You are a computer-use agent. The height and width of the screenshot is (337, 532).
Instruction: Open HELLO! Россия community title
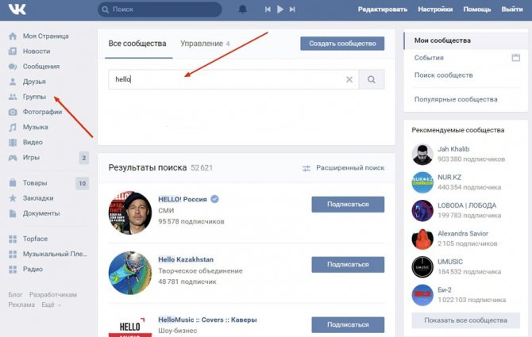(182, 199)
